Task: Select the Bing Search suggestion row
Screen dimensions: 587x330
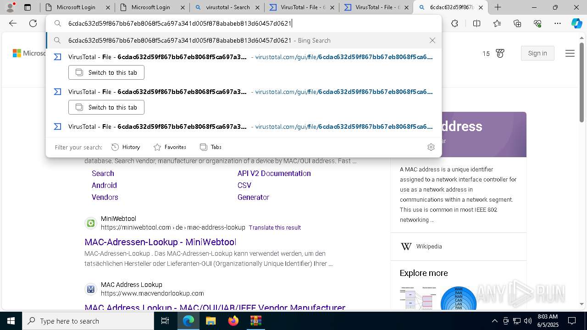Action: pyautogui.click(x=244, y=40)
